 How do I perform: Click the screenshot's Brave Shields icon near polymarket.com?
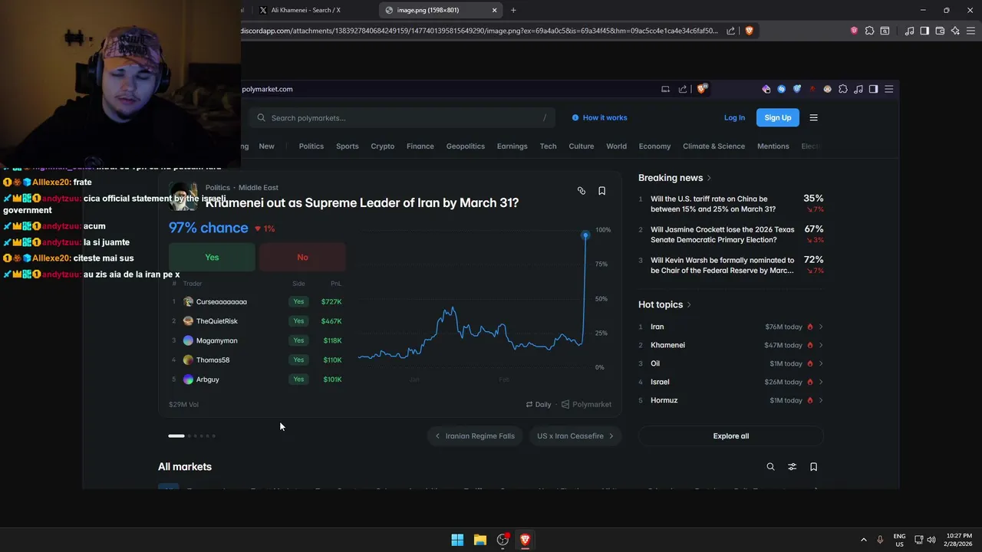pyautogui.click(x=701, y=89)
